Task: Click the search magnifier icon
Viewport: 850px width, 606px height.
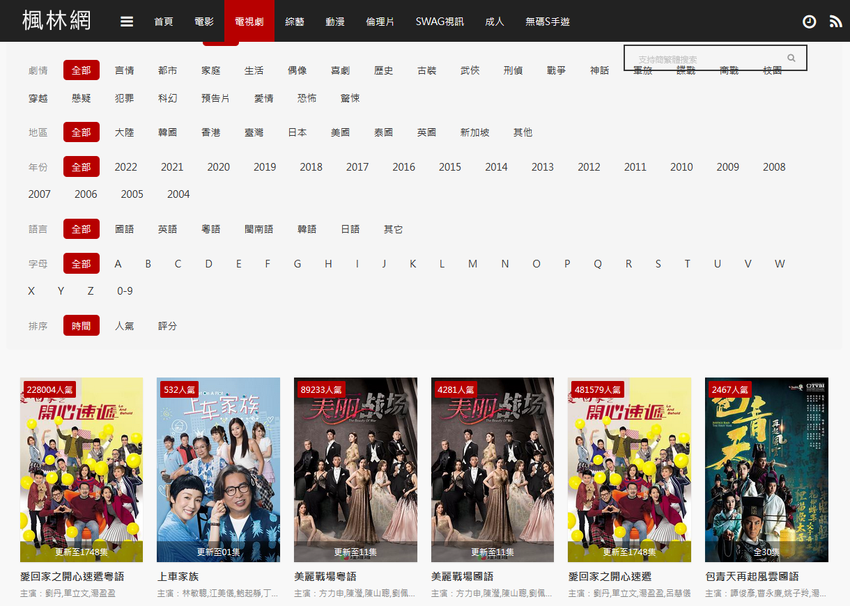Action: pos(791,59)
